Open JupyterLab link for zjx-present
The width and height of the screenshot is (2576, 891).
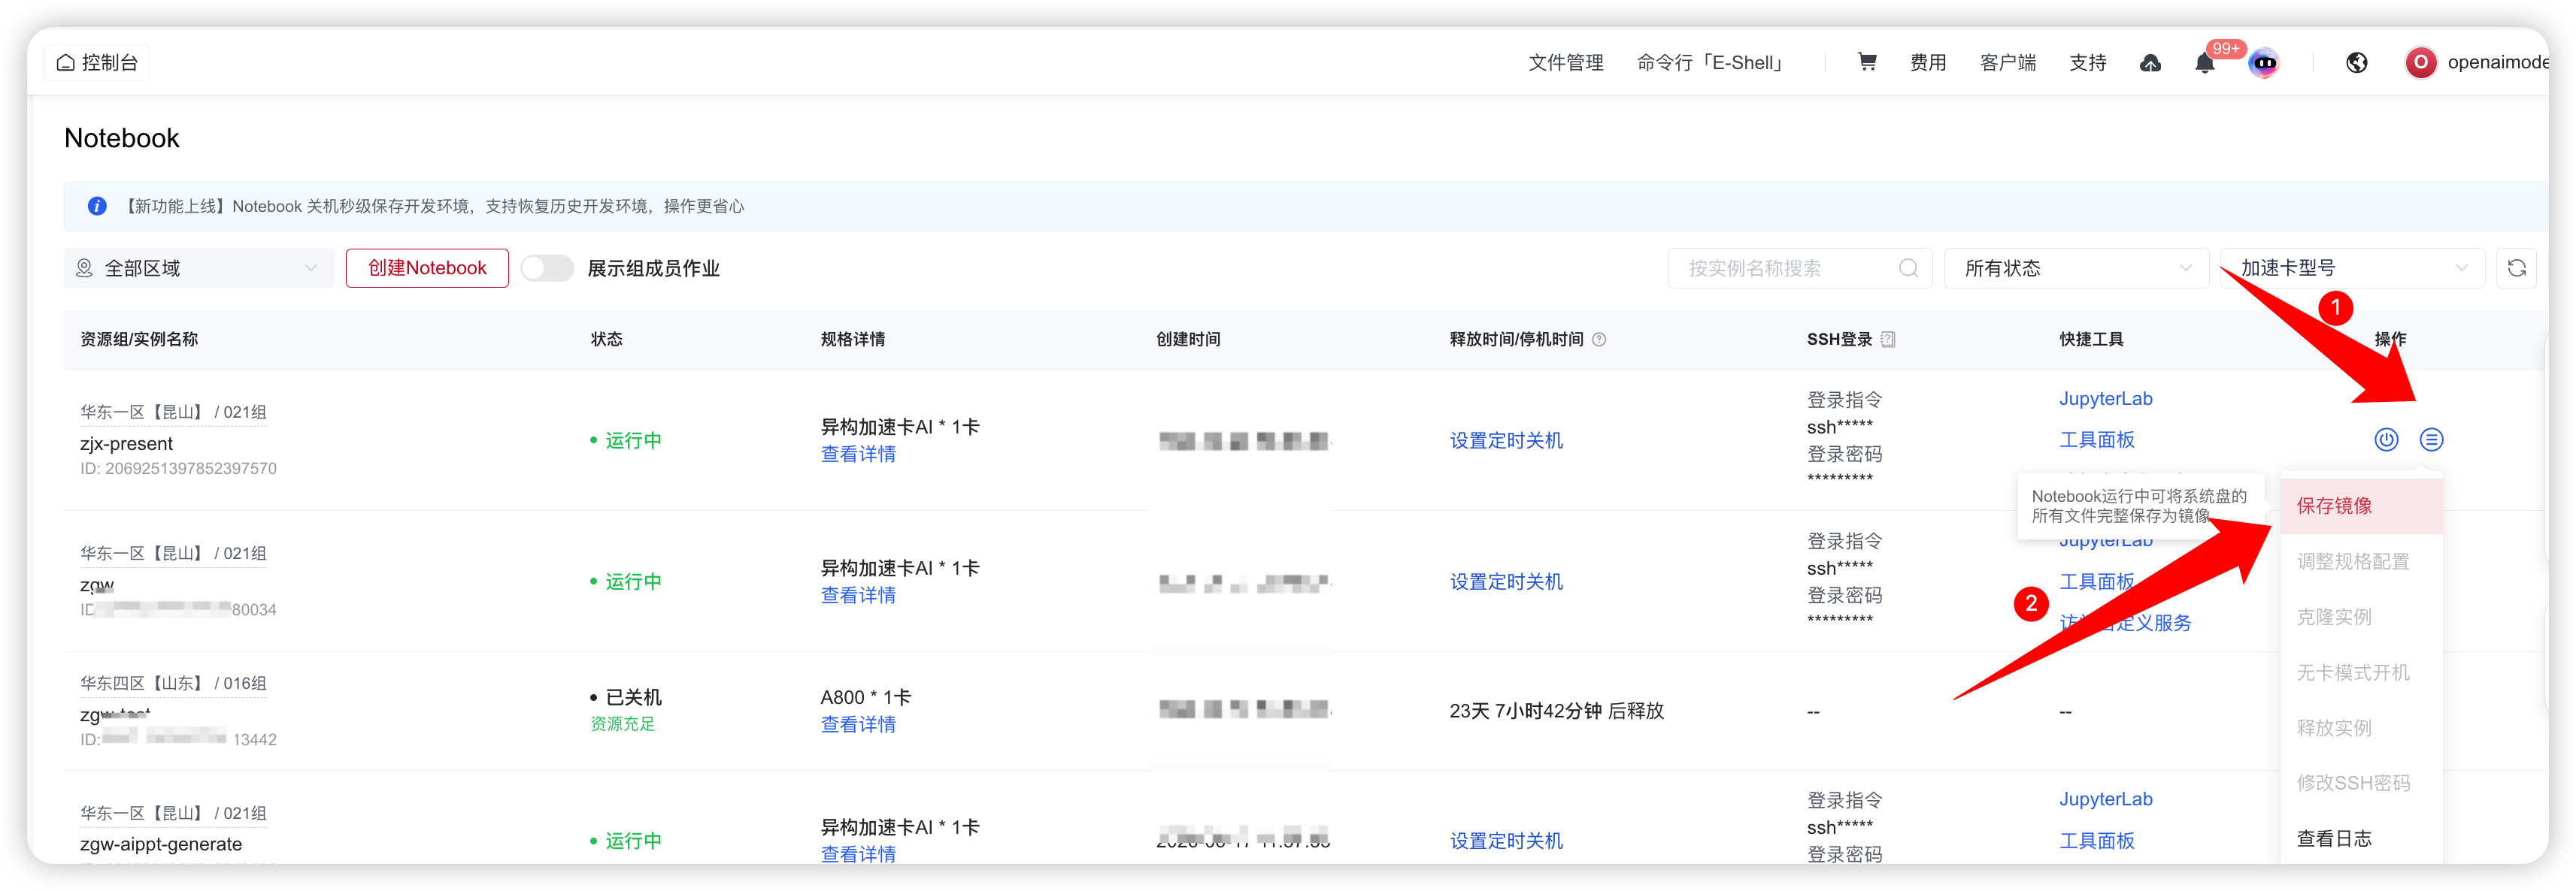[x=2105, y=399]
